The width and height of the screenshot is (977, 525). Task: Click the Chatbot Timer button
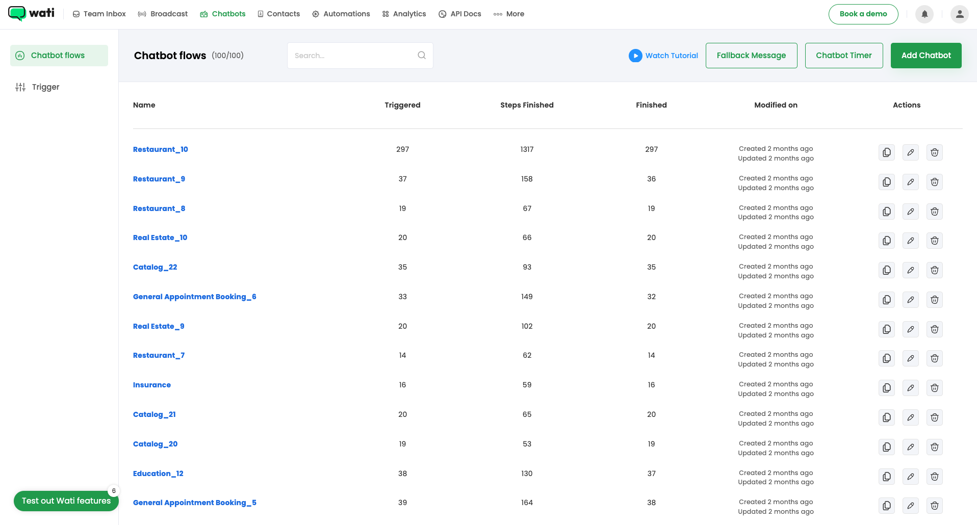[843, 56]
